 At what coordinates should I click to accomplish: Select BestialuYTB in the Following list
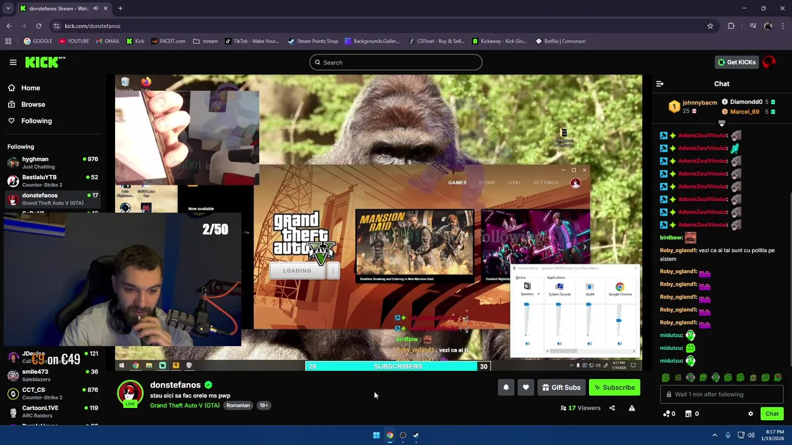point(53,180)
